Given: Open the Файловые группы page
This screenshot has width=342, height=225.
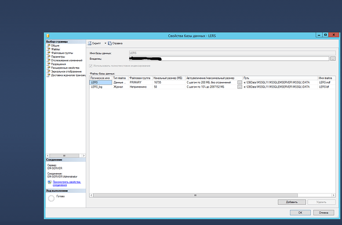Looking at the screenshot, I should coord(62,53).
